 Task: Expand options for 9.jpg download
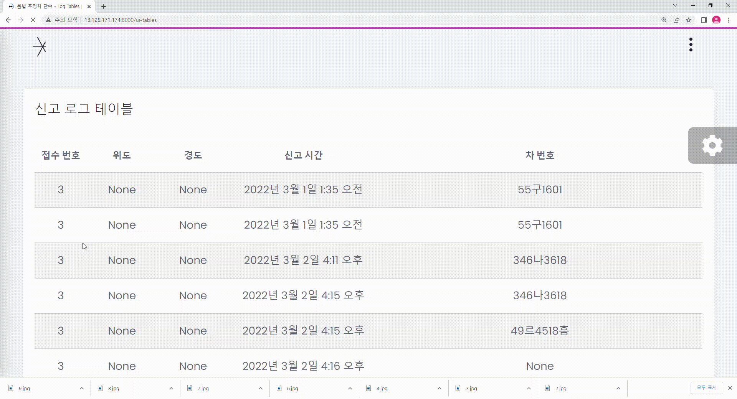click(x=82, y=388)
